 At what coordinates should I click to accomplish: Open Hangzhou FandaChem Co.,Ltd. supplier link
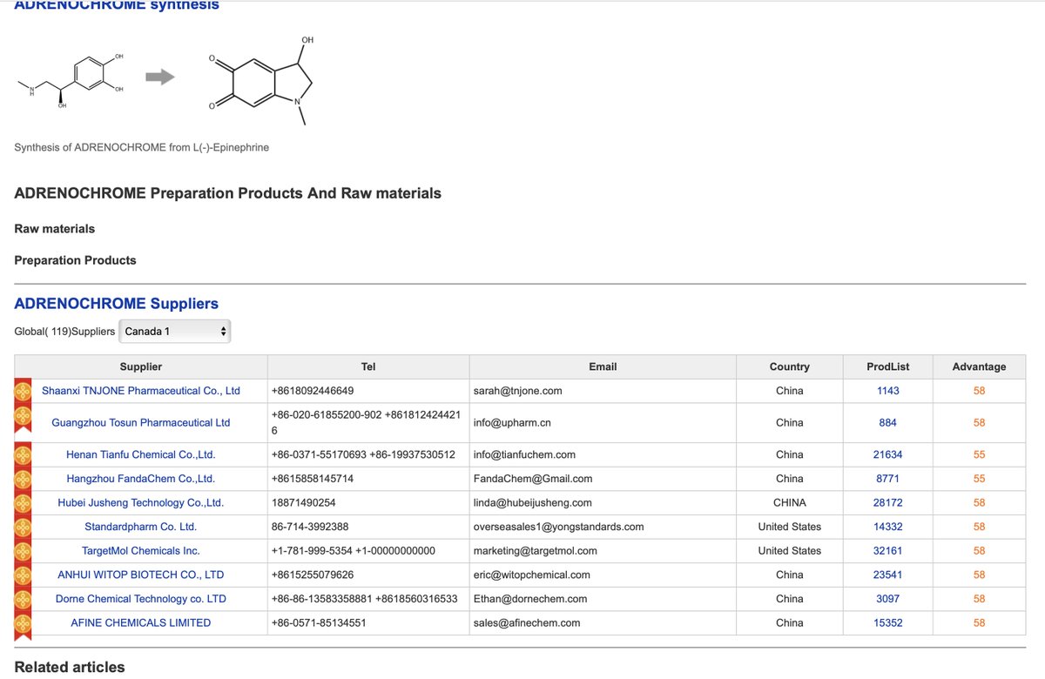(x=141, y=479)
